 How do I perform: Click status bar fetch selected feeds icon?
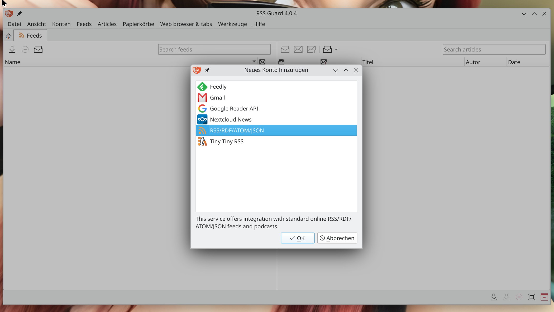click(506, 297)
